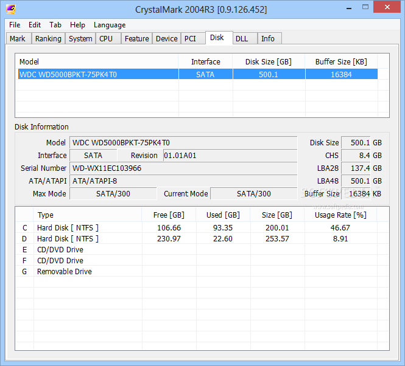This screenshot has width=405, height=366.
Task: Open the Help menu
Action: coord(77,25)
